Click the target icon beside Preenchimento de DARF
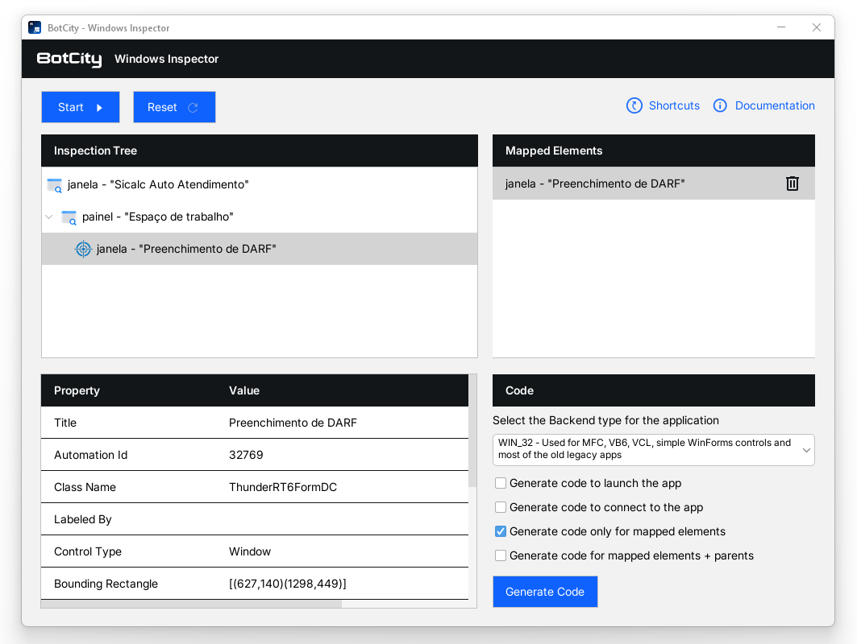This screenshot has height=644, width=857. pyautogui.click(x=83, y=249)
